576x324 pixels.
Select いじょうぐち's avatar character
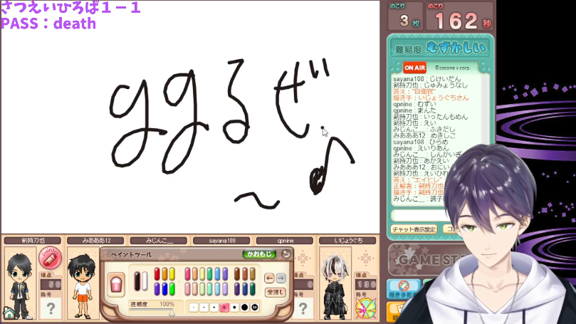click(335, 286)
